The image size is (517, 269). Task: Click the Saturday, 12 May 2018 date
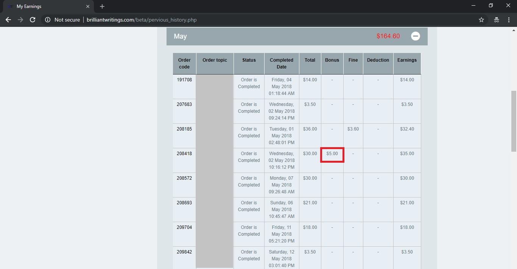coord(282,259)
